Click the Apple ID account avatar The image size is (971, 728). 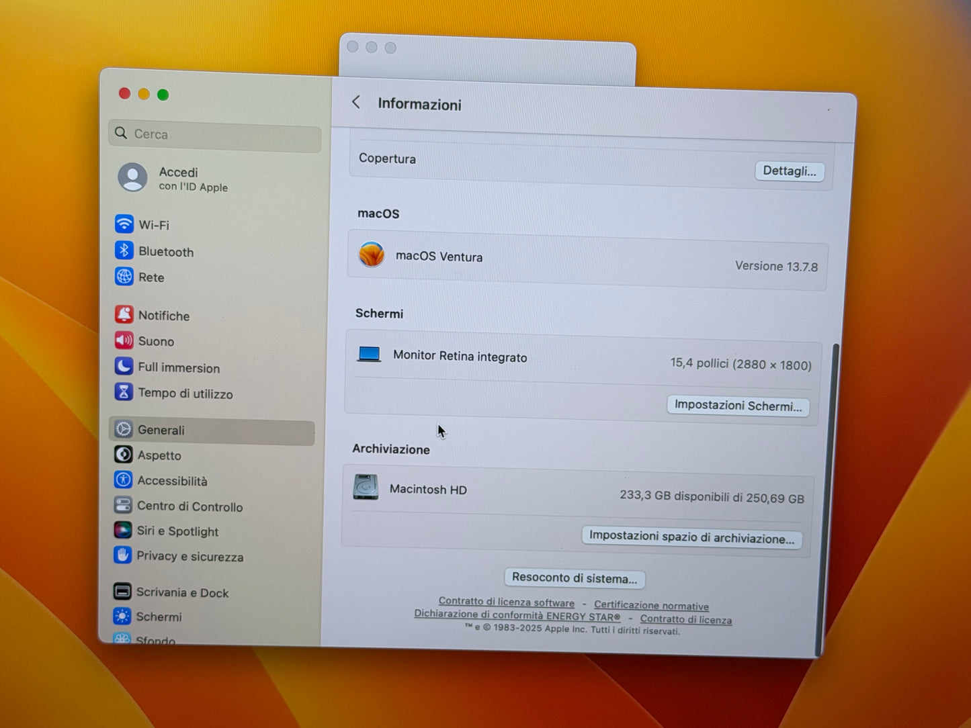coord(132,177)
